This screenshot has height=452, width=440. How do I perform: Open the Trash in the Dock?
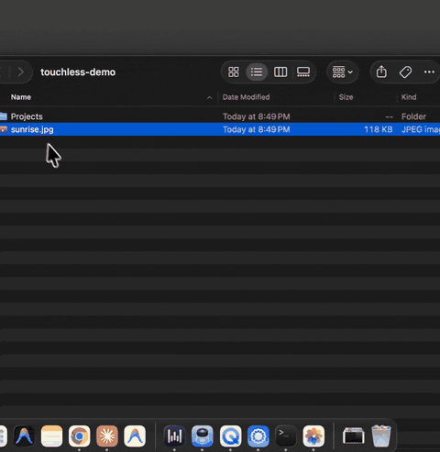[381, 435]
